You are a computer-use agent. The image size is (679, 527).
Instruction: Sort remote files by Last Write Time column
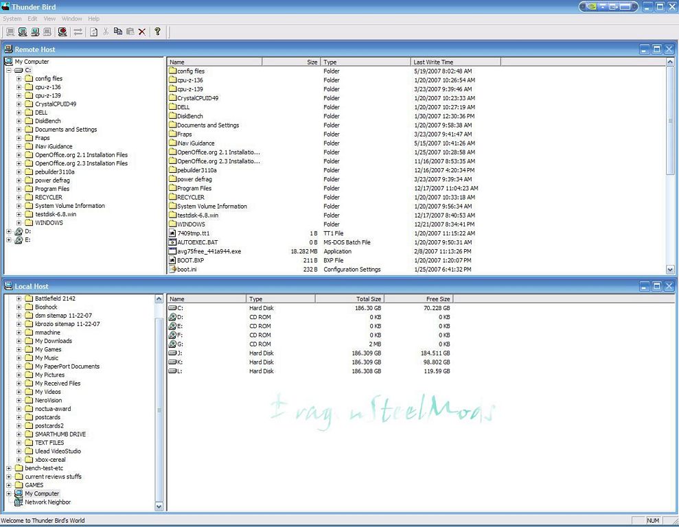tap(455, 62)
